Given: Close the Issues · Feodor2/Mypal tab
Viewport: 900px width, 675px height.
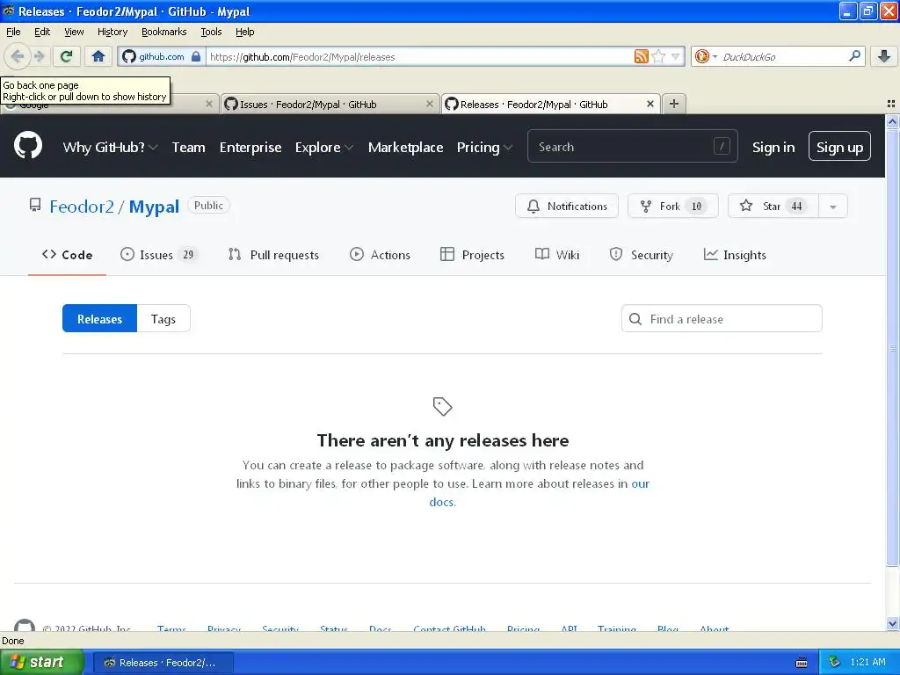Looking at the screenshot, I should [429, 104].
